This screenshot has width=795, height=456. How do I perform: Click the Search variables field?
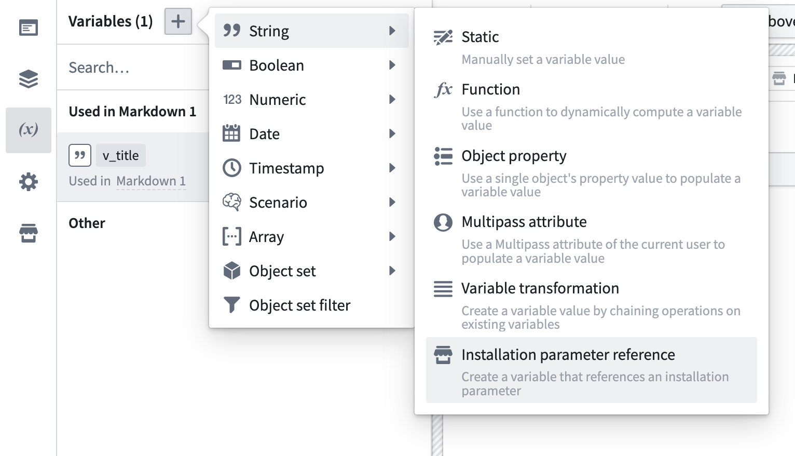(x=133, y=68)
